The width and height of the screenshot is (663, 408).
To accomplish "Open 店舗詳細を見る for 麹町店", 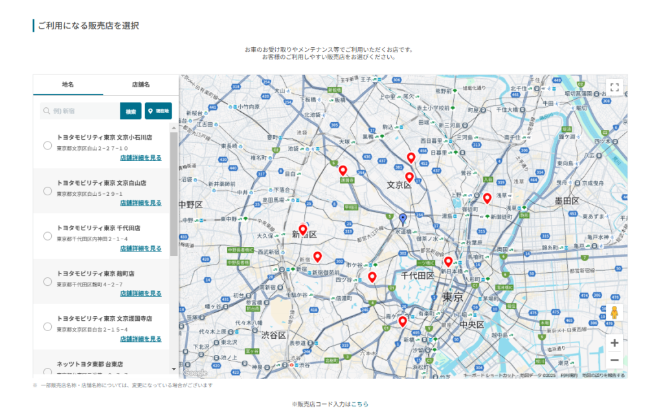I will point(140,294).
